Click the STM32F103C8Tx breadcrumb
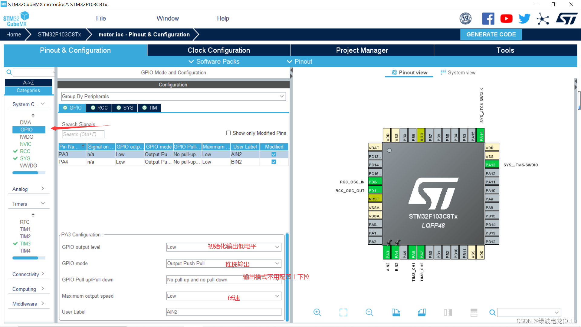This screenshot has height=327, width=581. tap(59, 35)
